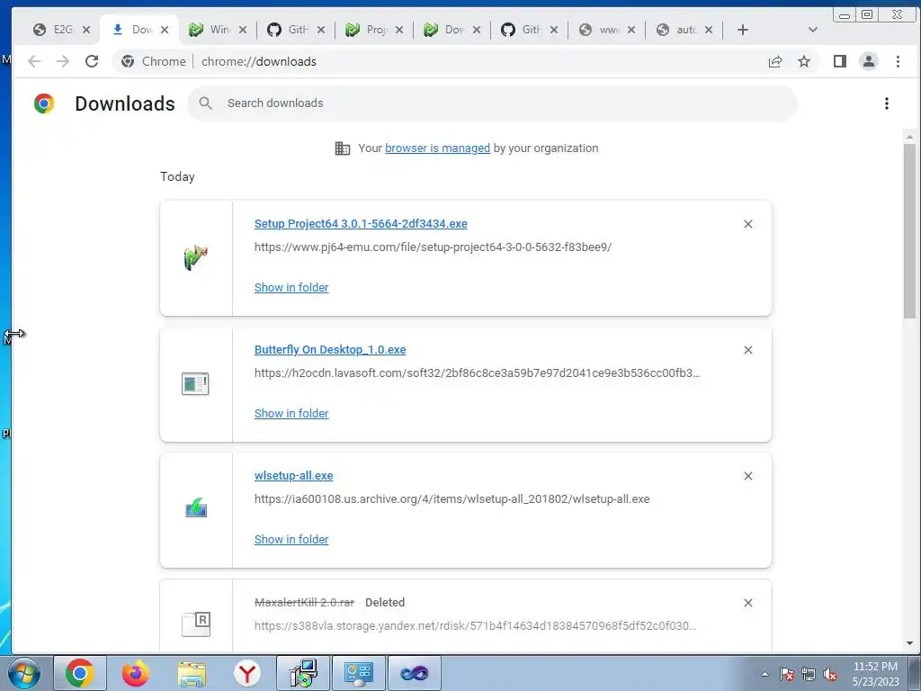Click the Project64 source URL text
The height and width of the screenshot is (691, 921).
coord(433,247)
